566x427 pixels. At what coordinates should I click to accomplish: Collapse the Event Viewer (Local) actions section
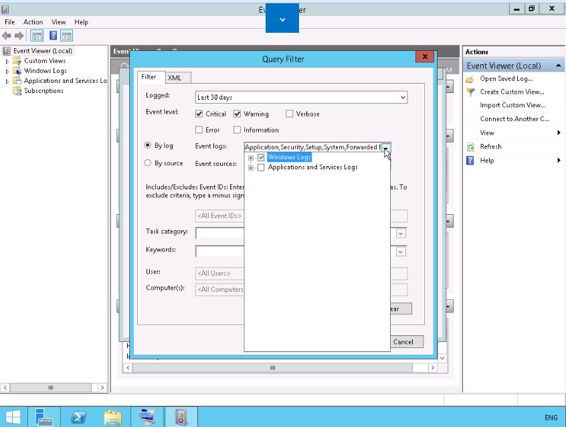(559, 66)
